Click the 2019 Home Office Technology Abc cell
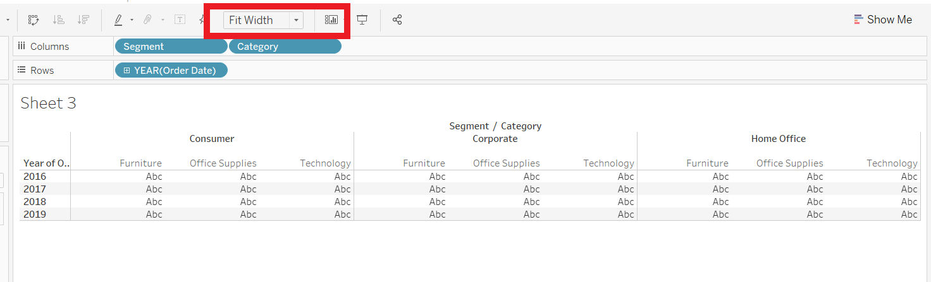This screenshot has width=931, height=282. [909, 214]
